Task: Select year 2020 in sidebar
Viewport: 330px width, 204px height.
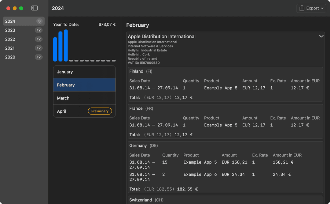Action: (x=24, y=57)
